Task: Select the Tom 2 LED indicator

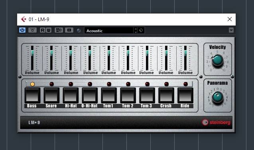Action: [128, 84]
